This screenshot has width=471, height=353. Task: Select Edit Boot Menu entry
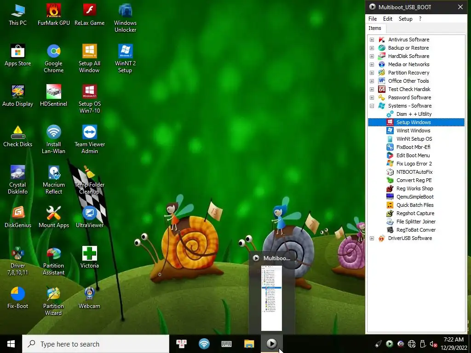[x=413, y=155]
